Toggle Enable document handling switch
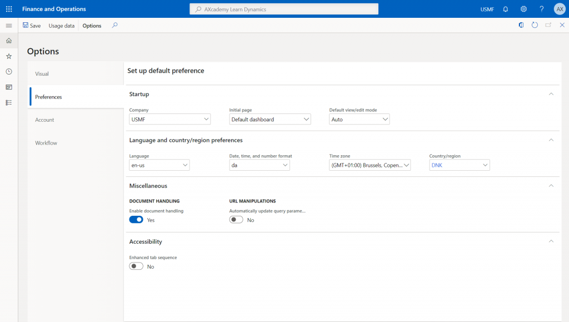Screen dimensions: 569x322 (136, 220)
